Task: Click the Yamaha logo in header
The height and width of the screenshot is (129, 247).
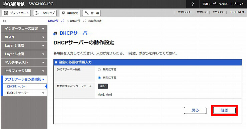Action: pyautogui.click(x=14, y=4)
